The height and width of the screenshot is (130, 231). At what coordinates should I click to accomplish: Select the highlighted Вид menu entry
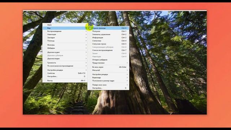point(65,28)
